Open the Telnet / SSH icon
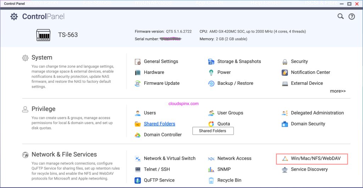The height and width of the screenshot is (188, 363). click(138, 170)
